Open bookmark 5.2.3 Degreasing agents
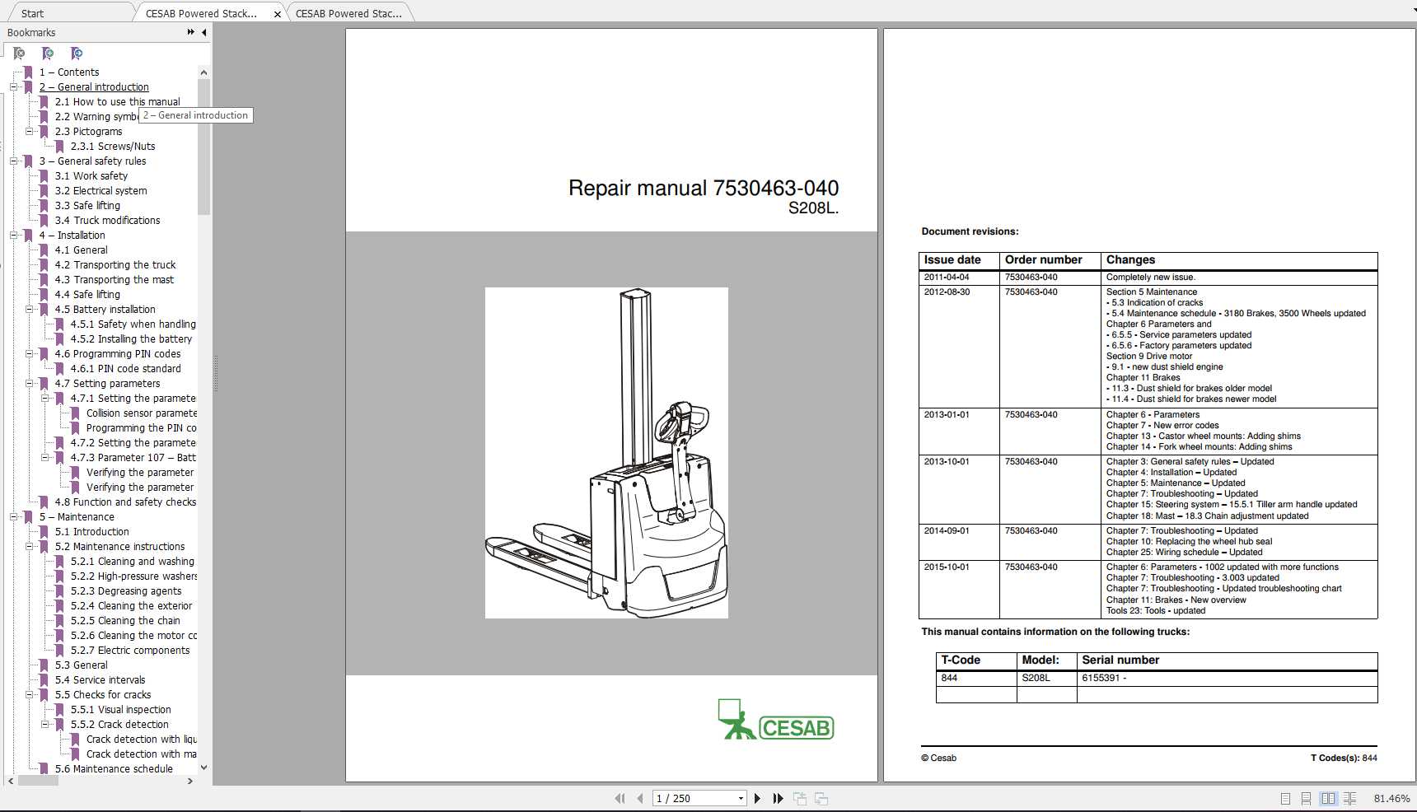The height and width of the screenshot is (812, 1417). 126,591
